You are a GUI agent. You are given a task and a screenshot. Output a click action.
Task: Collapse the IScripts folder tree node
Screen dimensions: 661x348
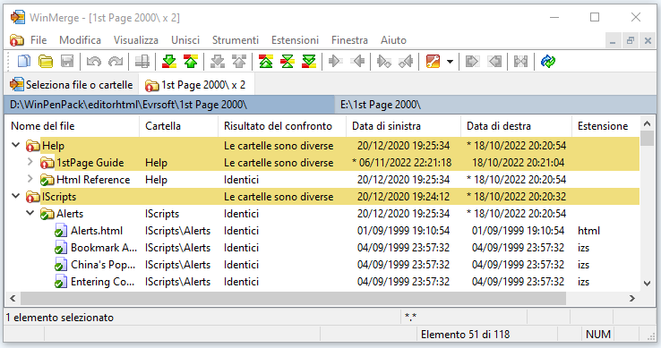pos(16,196)
